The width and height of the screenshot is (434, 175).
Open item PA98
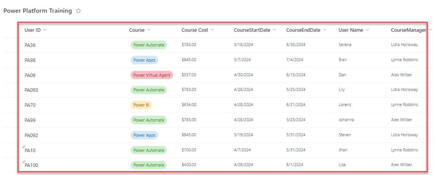(x=30, y=60)
